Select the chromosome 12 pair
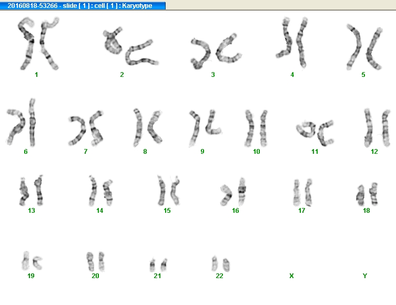This screenshot has height=305, width=396. click(377, 127)
